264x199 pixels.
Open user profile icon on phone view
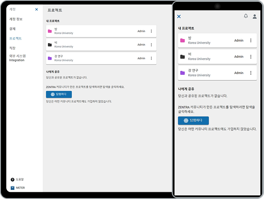tap(255, 17)
